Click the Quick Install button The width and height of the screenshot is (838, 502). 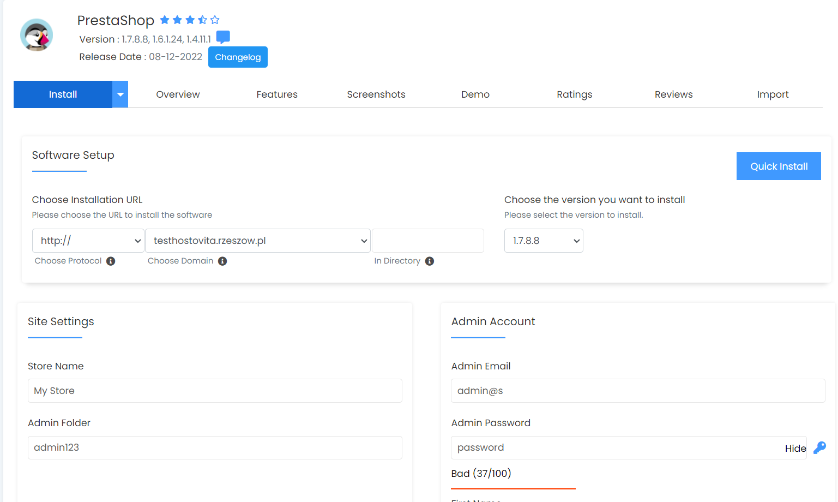click(x=779, y=166)
